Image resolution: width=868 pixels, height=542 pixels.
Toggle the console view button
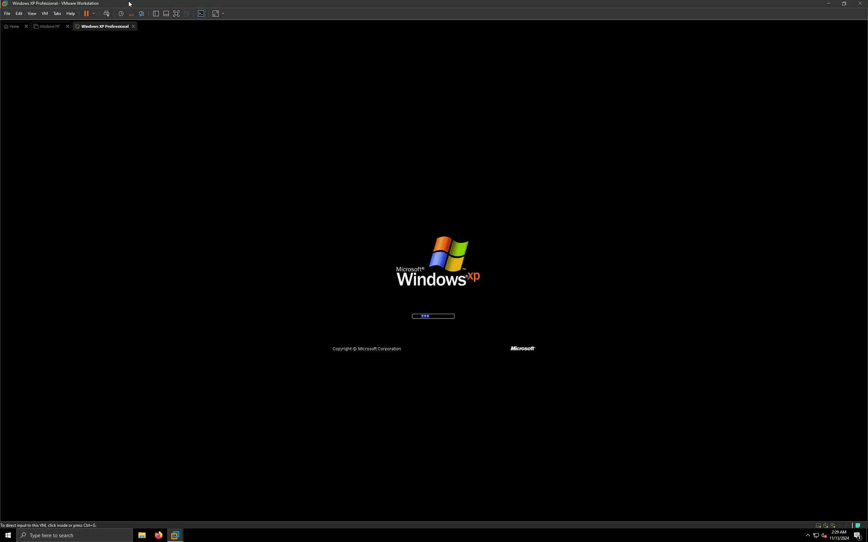click(201, 14)
